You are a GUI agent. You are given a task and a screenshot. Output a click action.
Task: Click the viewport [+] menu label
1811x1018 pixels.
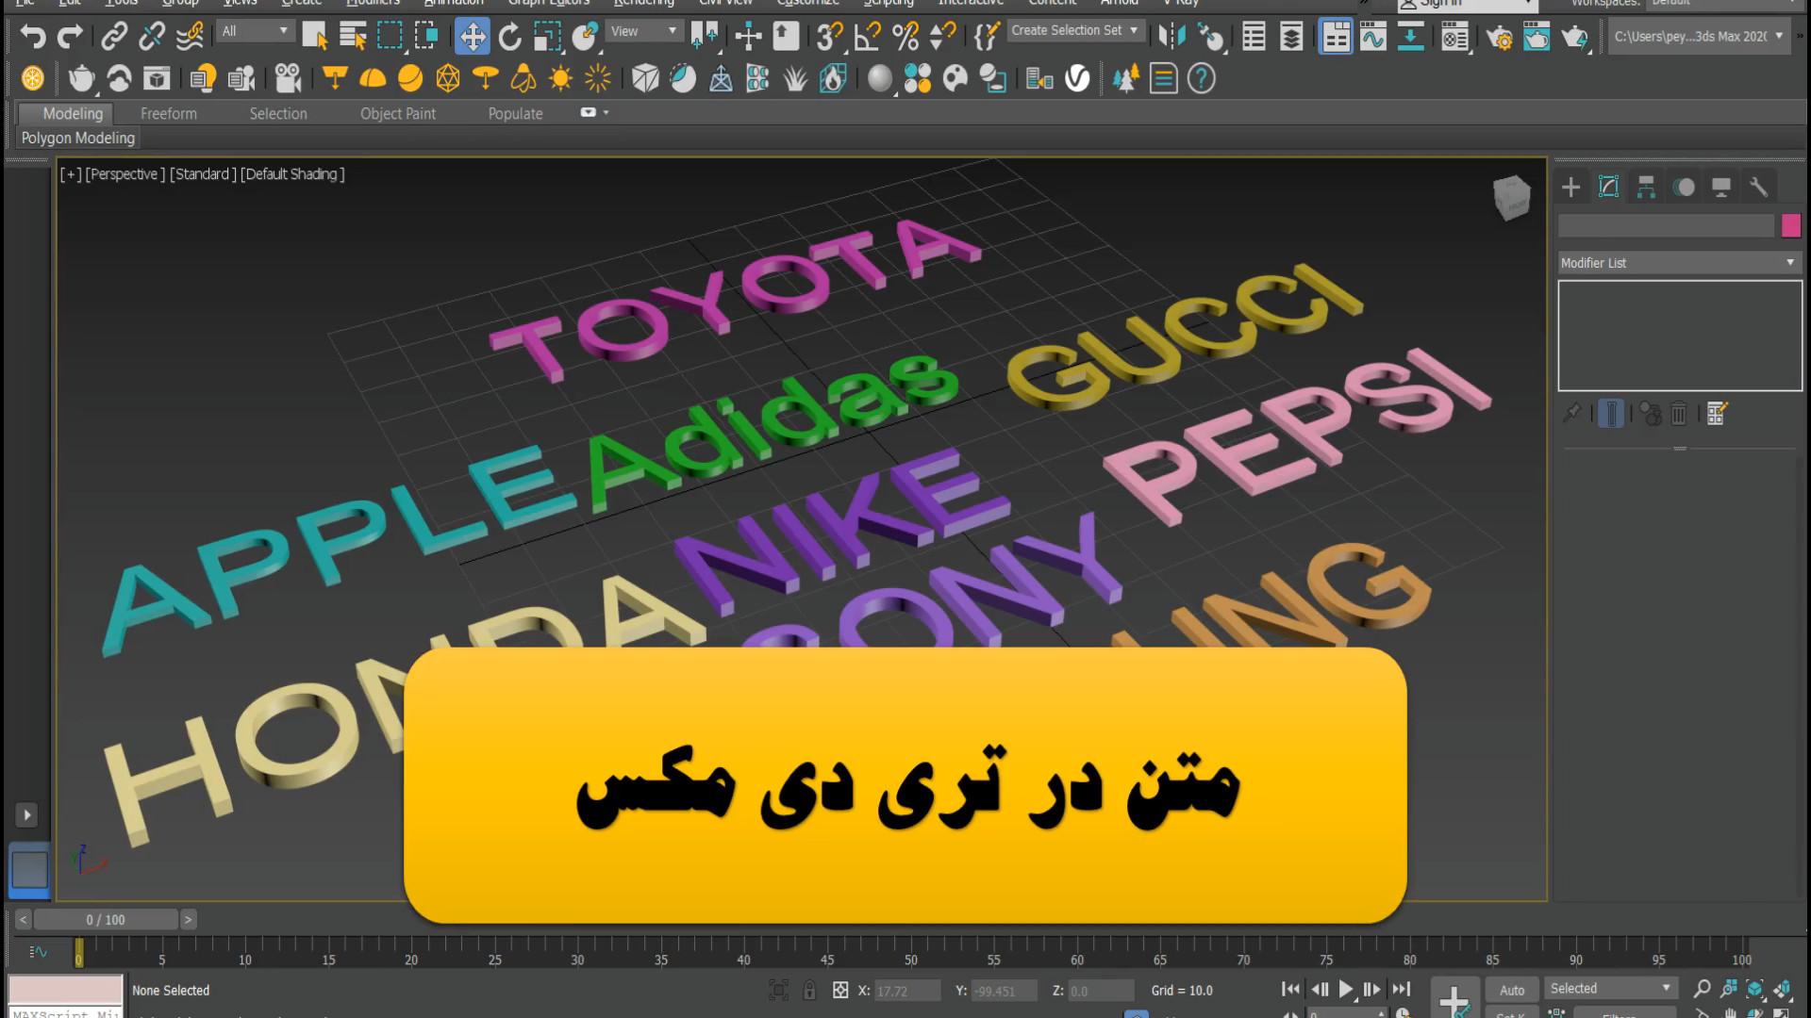(71, 174)
